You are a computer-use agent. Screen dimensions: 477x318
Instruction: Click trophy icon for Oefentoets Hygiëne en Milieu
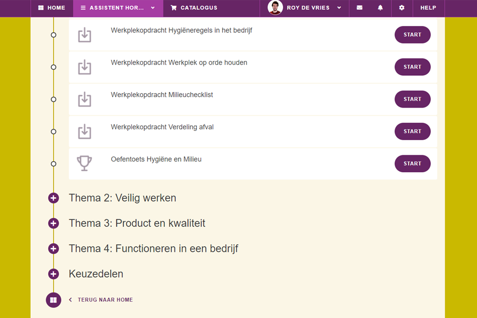click(x=84, y=163)
